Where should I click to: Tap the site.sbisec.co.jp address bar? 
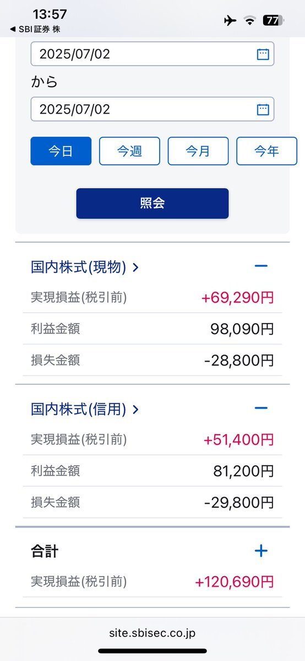coord(153,633)
